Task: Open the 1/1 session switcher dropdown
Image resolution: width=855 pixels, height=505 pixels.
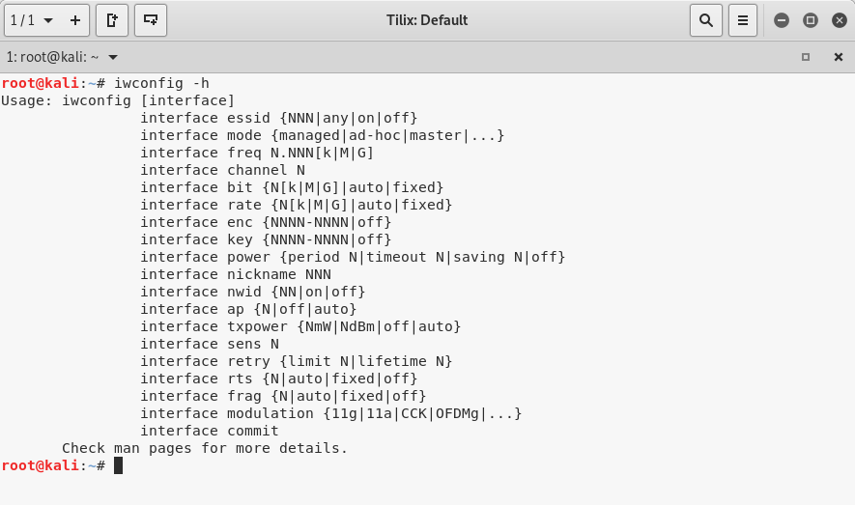Action: pos(32,20)
